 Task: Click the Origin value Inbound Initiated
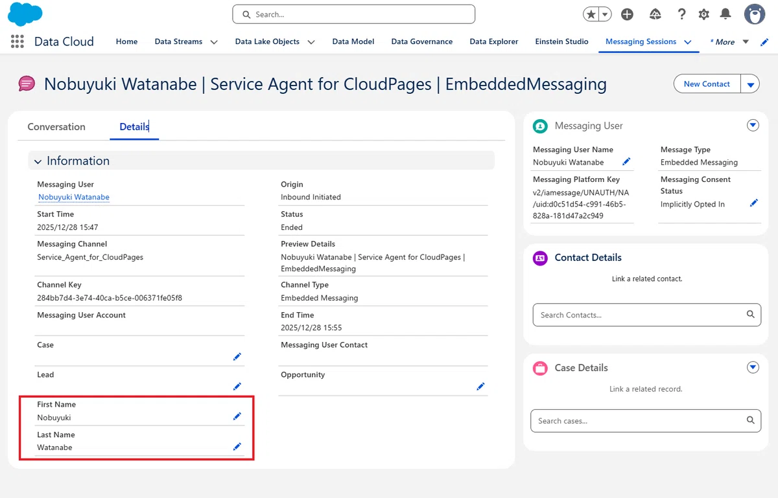[311, 197]
